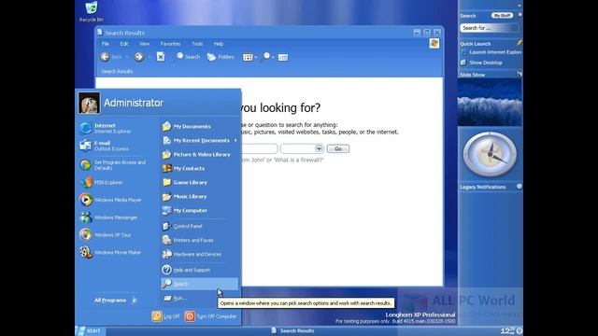Open the Edit menu

124,44
